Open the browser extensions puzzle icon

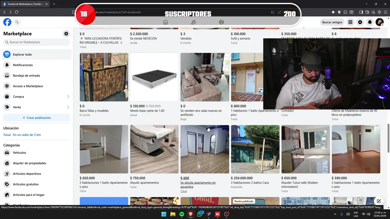pos(345,12)
